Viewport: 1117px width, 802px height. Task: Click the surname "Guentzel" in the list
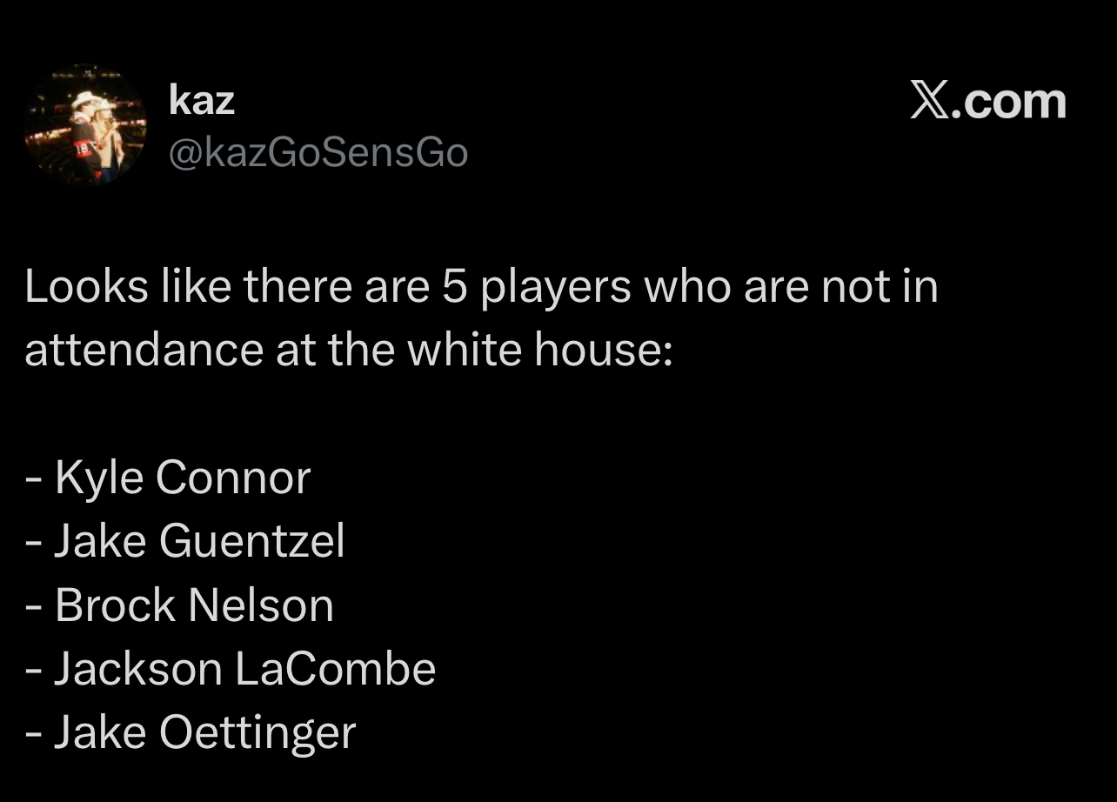click(252, 540)
